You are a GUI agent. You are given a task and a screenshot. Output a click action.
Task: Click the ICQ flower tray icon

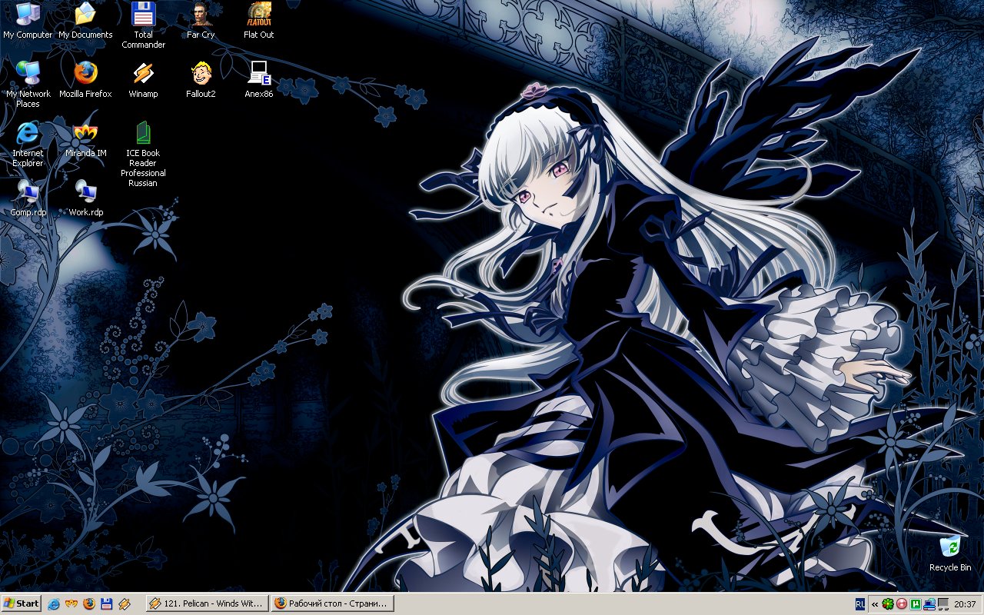pos(888,604)
